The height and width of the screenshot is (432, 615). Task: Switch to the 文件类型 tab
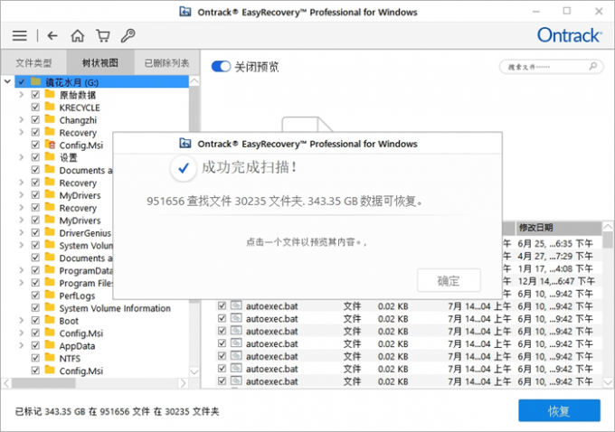point(33,62)
